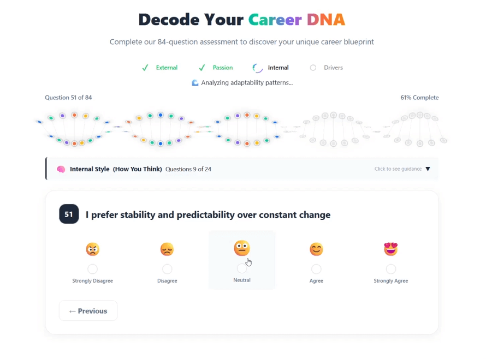Click the angry Strongly Disagree emoji
The width and height of the screenshot is (486, 359).
coord(92,249)
